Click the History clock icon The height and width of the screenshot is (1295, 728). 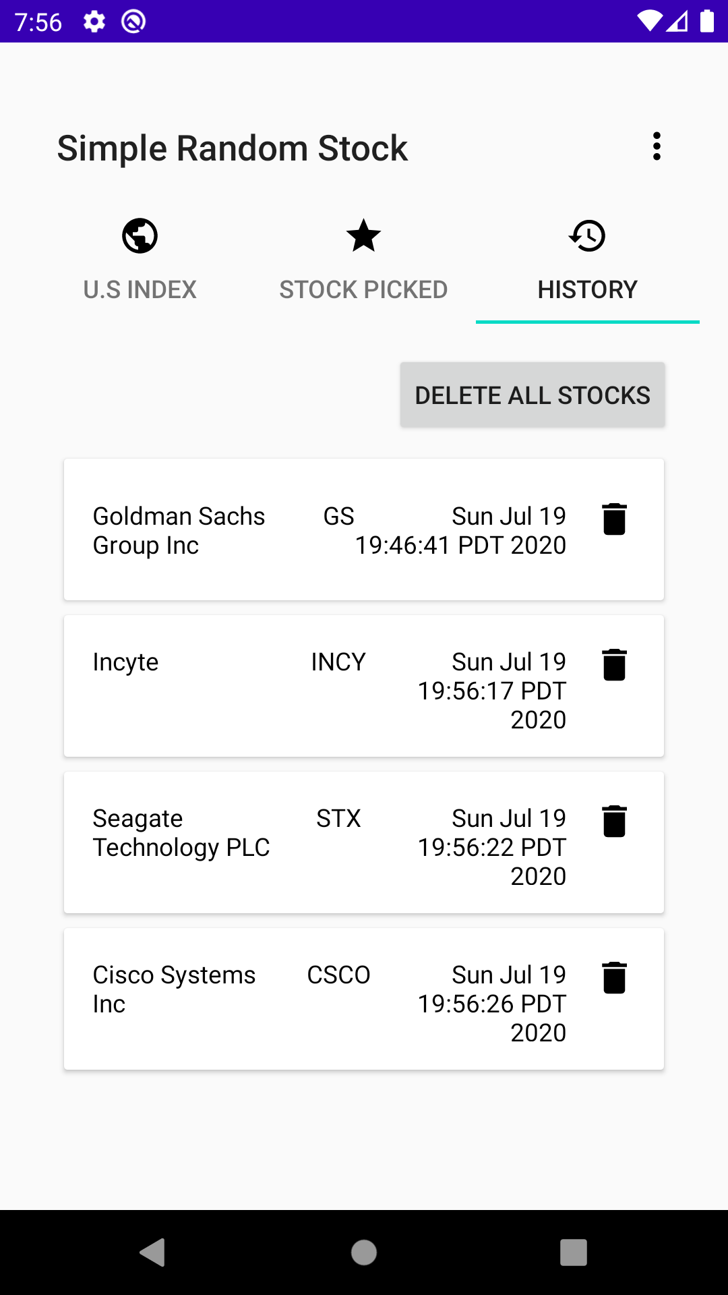587,236
